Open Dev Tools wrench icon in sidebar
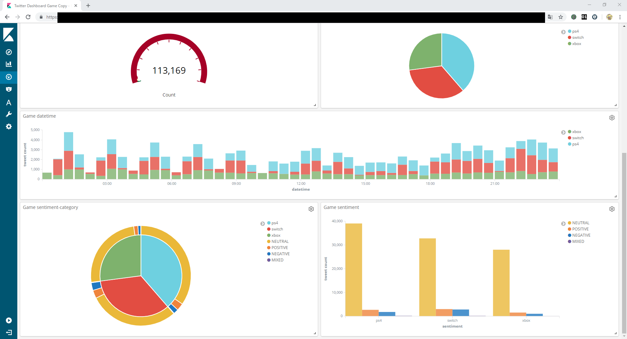The height and width of the screenshot is (339, 627). tap(9, 114)
